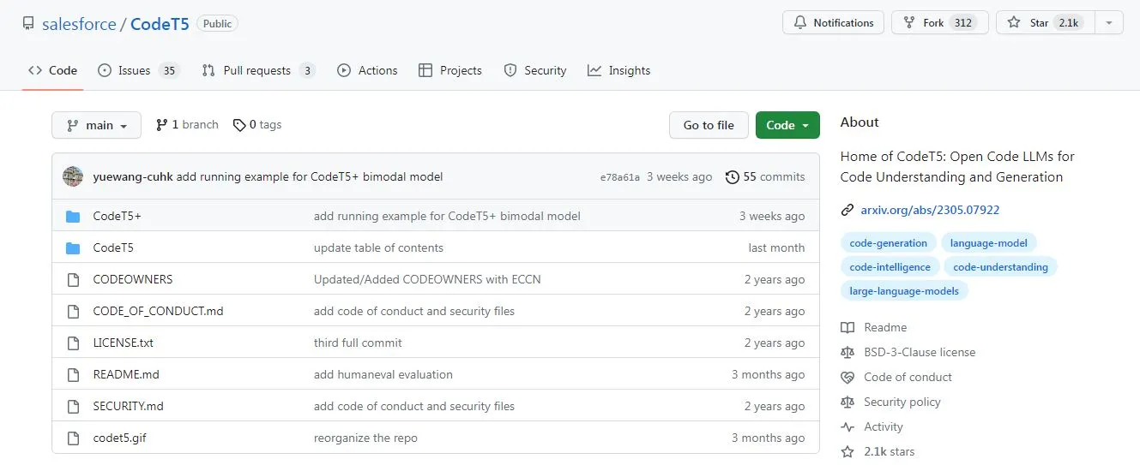Jump to Readme from About sidebar

pyautogui.click(x=873, y=328)
